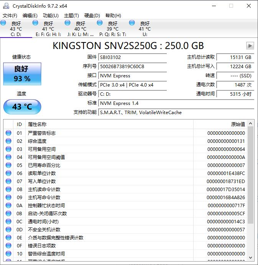The image size is (258, 265).
Task: Click the next disk arrow button
Action: coord(250,46)
